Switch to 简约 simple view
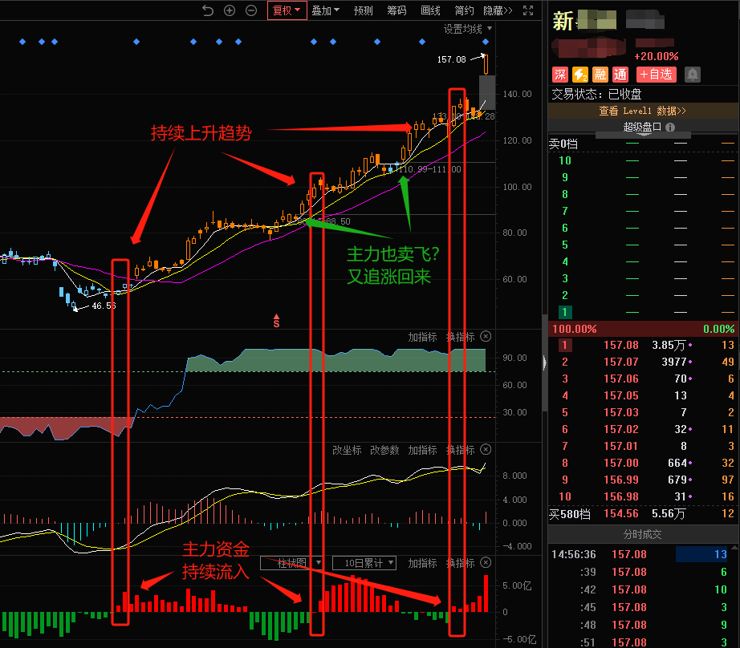The image size is (740, 648). 464,10
